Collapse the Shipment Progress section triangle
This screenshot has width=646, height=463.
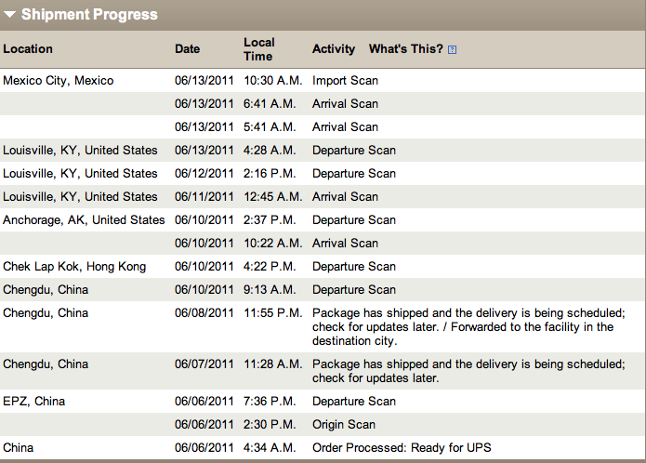click(10, 15)
